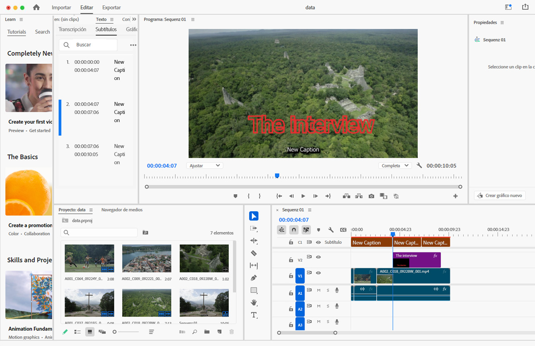Screen dimensions: 535x346
Task: Open the Transcripción tab
Action: [x=72, y=29]
